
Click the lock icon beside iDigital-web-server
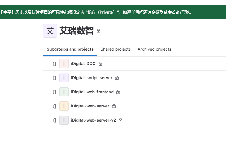[114, 106]
